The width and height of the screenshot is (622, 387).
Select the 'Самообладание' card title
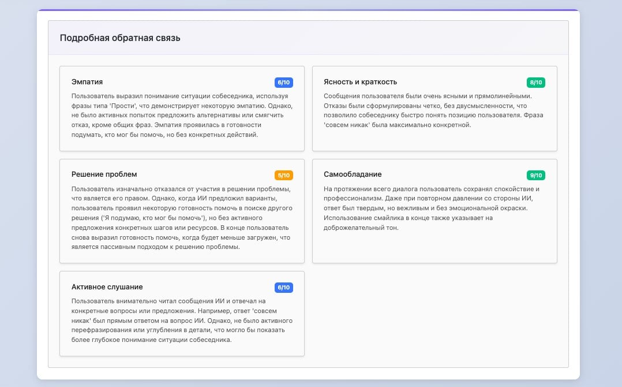tap(353, 174)
